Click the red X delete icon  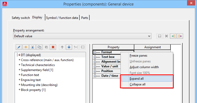53,47
